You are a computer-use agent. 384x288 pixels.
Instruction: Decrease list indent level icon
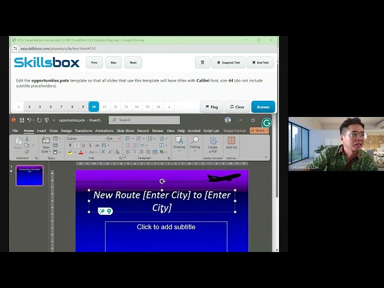pyautogui.click(x=128, y=145)
